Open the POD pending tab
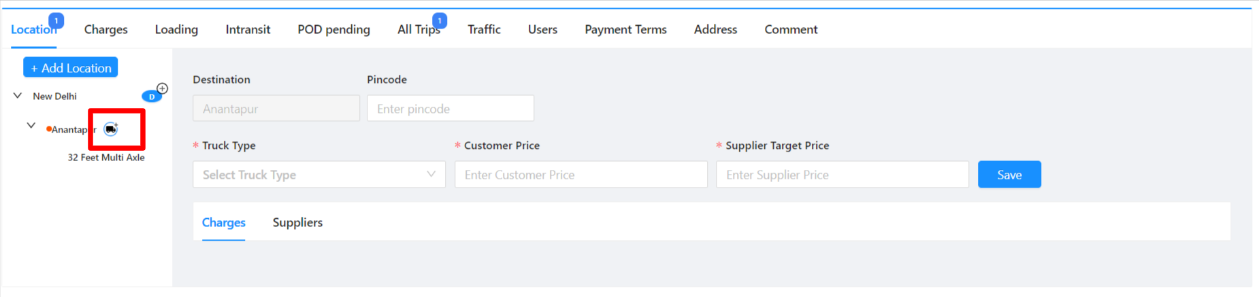 (333, 29)
